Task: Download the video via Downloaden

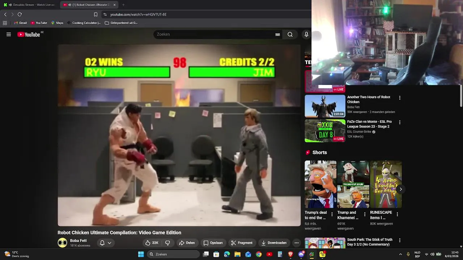Action: 274,243
